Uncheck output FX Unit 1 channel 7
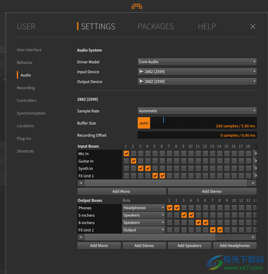 213,230
